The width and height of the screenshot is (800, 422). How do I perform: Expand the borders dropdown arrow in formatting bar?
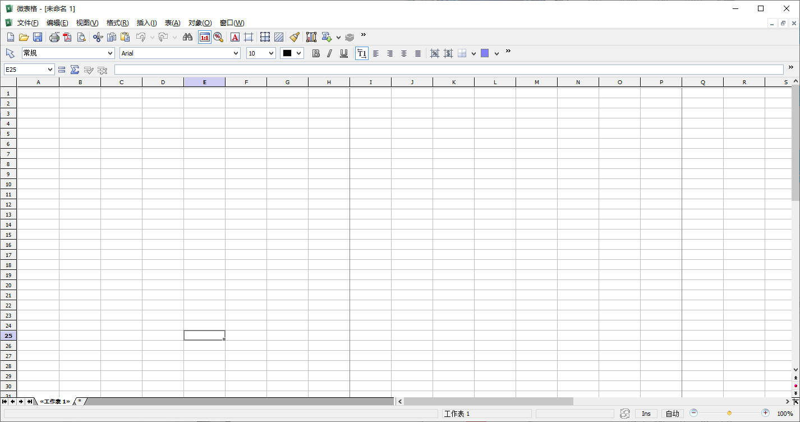pos(473,53)
